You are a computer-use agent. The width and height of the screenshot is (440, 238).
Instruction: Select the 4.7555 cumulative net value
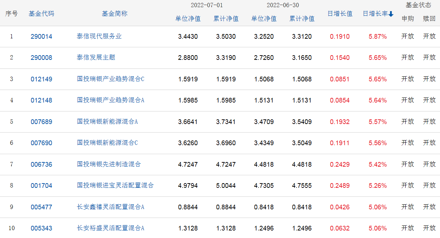click(302, 186)
